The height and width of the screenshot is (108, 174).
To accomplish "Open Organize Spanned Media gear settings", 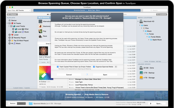I will [x=116, y=67].
